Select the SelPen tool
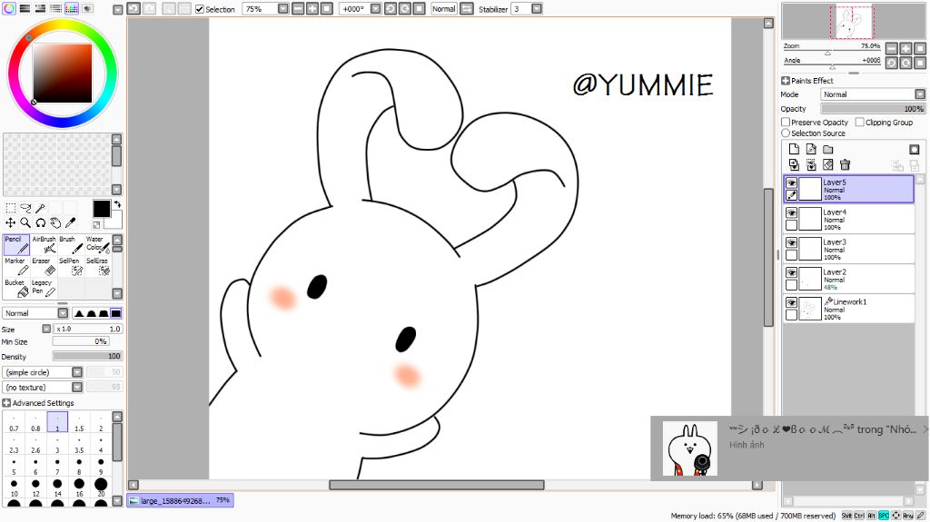Image resolution: width=930 pixels, height=522 pixels. 71,267
